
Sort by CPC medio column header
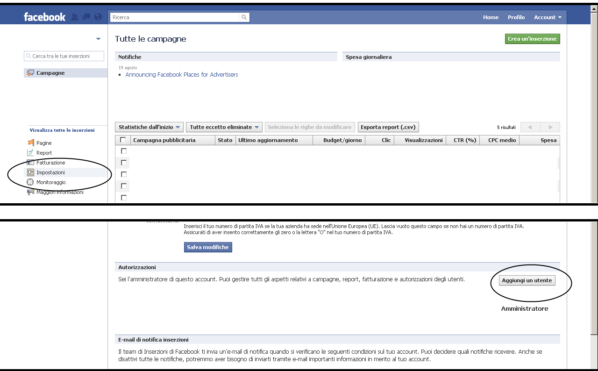499,140
